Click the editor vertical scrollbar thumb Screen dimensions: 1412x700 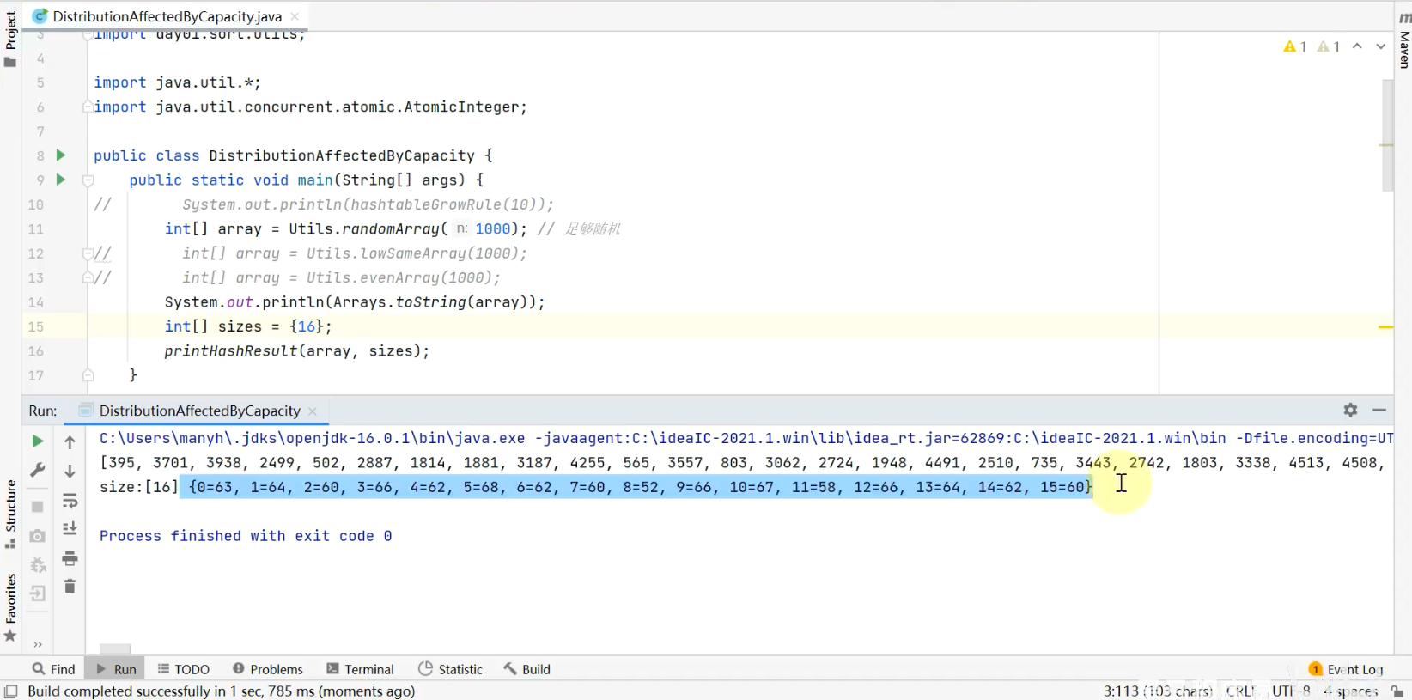(1387, 135)
